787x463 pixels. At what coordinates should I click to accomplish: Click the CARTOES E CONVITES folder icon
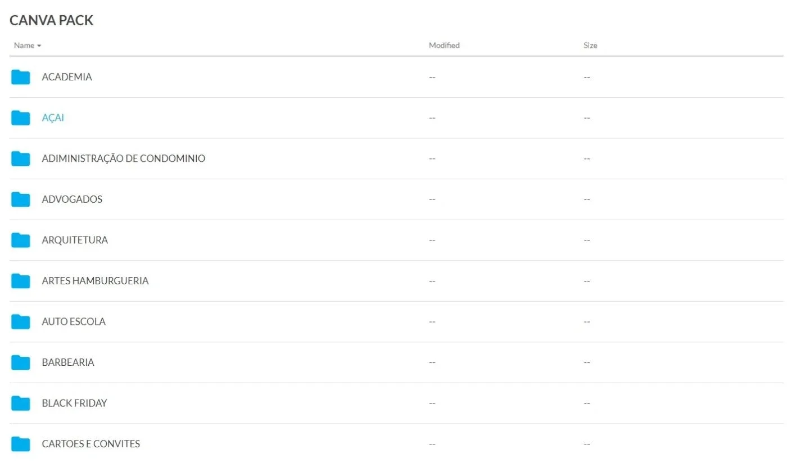click(x=21, y=444)
